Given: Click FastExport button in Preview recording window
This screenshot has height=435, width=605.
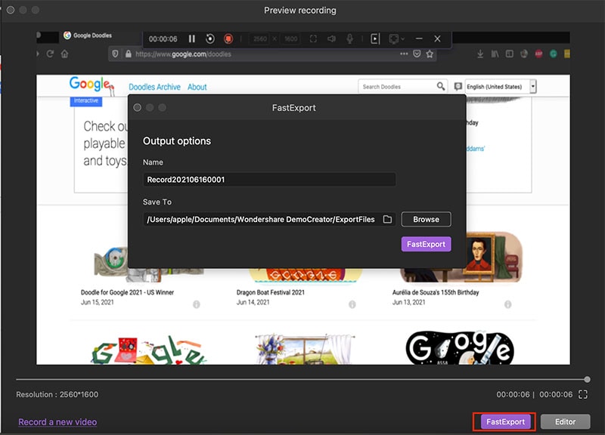Looking at the screenshot, I should [x=505, y=421].
